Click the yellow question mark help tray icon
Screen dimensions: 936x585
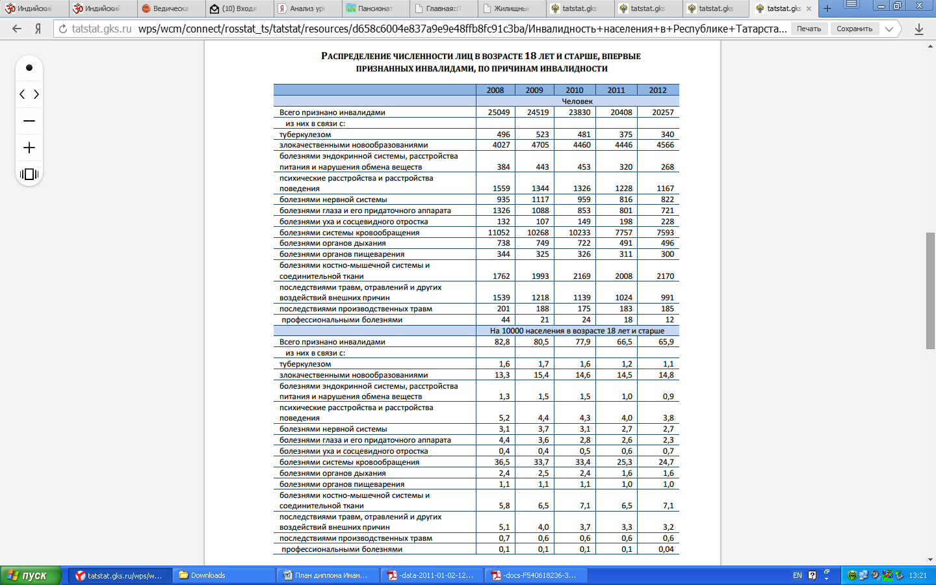click(812, 575)
